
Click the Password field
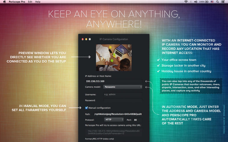pyautogui.click(x=123, y=100)
